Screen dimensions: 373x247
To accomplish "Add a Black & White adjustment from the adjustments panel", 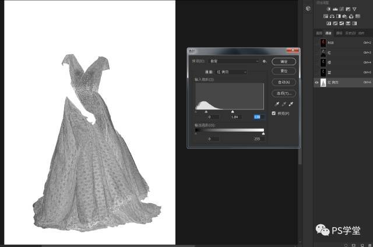I will click(338, 16).
